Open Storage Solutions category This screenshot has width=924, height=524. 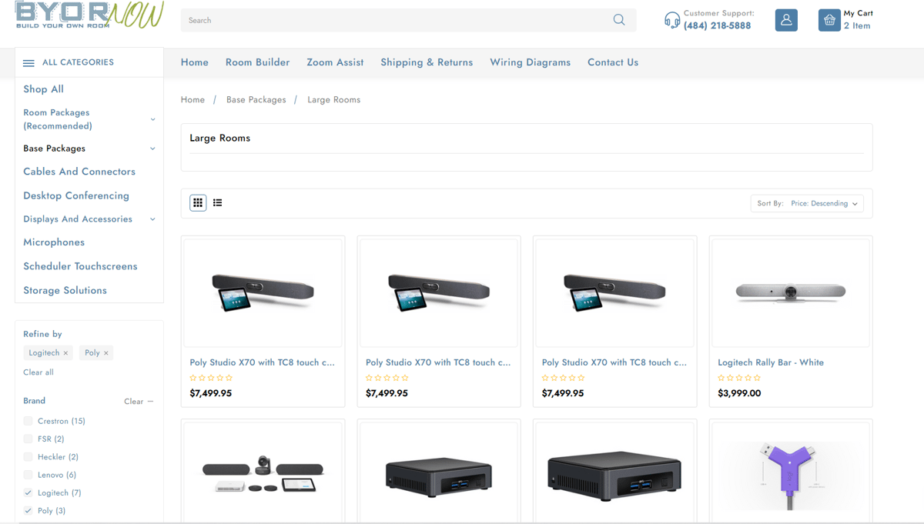tap(65, 290)
